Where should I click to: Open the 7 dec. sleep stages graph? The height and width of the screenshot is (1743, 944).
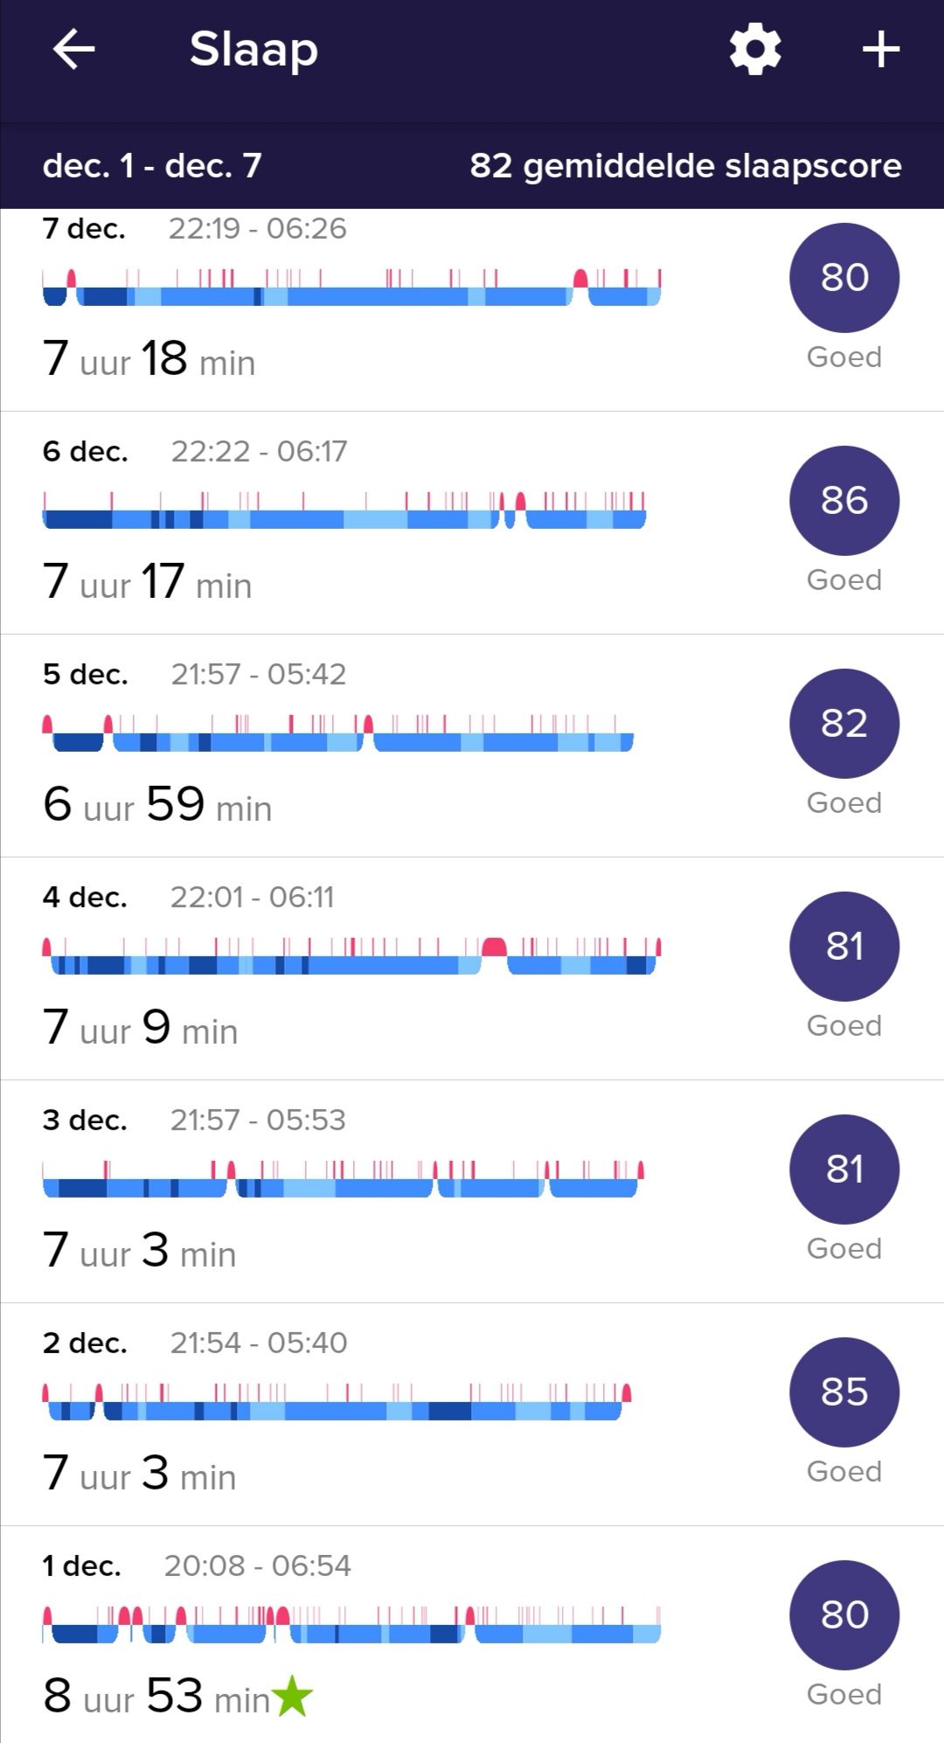pyautogui.click(x=351, y=288)
